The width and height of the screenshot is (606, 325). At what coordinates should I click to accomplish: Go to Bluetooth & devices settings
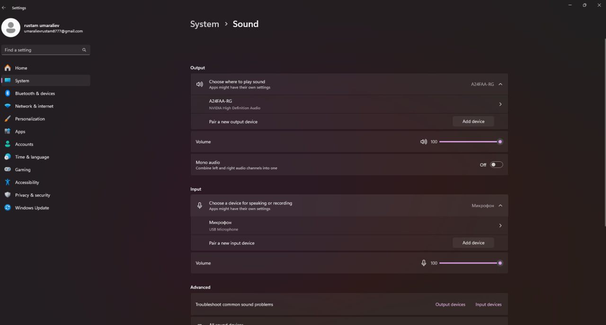coord(45,93)
